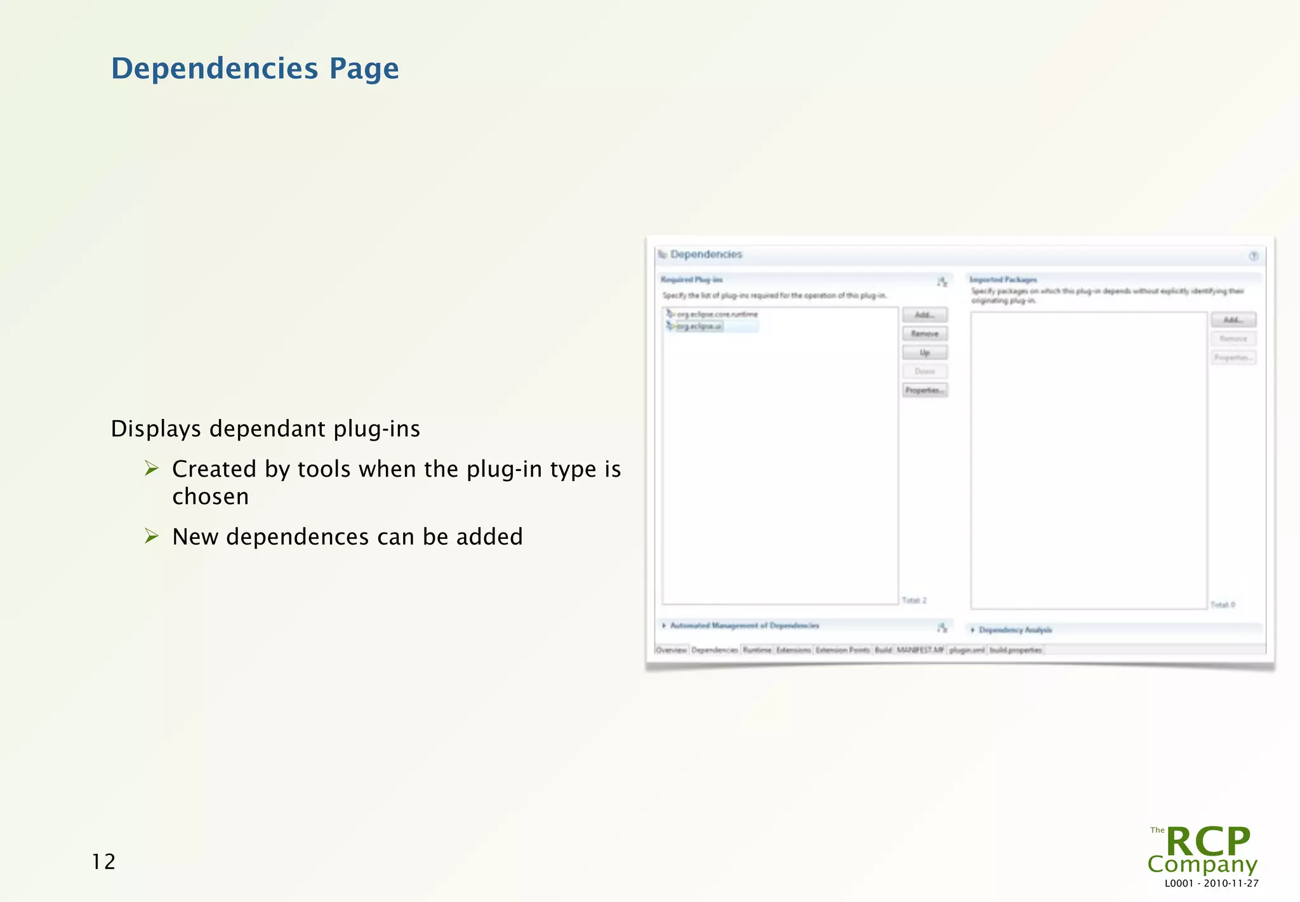
Task: Switch to the Extensions tab
Action: (x=793, y=650)
